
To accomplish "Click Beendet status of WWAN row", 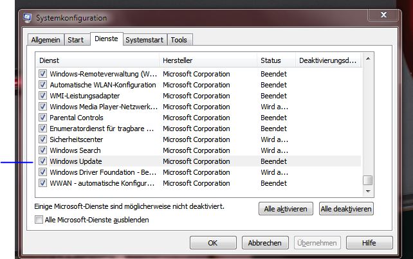I will [x=273, y=183].
